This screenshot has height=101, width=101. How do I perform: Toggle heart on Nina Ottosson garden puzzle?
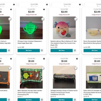(x=43, y=68)
